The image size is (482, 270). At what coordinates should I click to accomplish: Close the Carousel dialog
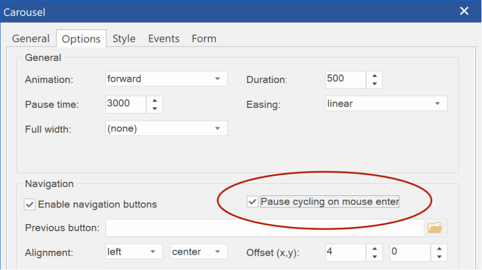tap(464, 11)
